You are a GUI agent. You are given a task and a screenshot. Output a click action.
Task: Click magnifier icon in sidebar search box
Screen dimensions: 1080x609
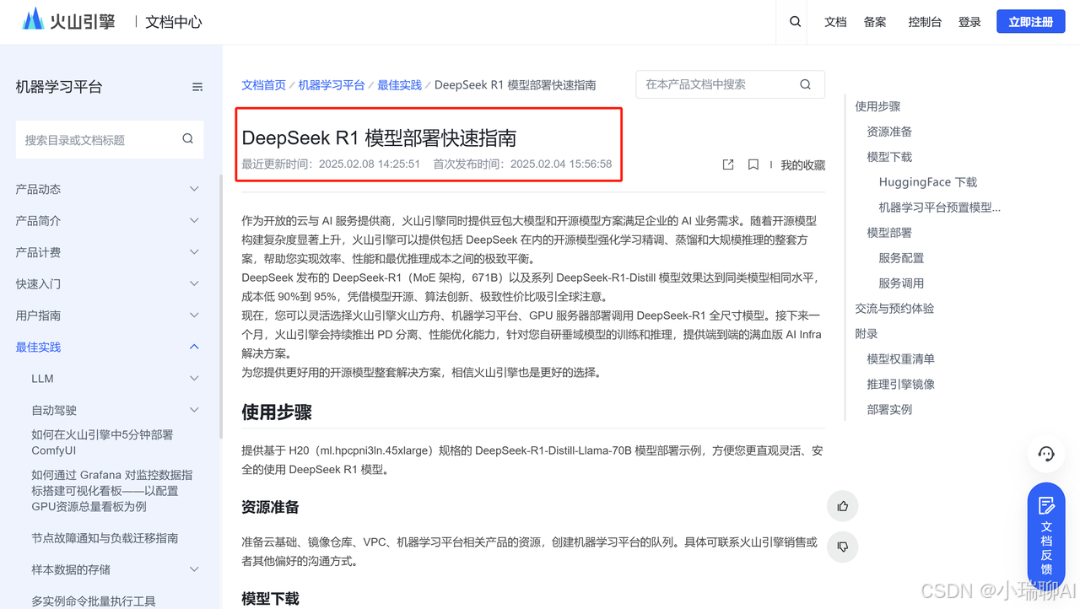click(187, 139)
